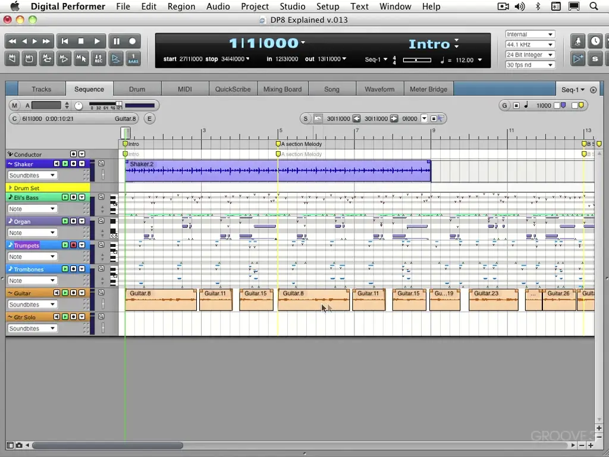Open the Seq-1 sequence selector dropdown
The height and width of the screenshot is (457, 609).
click(573, 89)
